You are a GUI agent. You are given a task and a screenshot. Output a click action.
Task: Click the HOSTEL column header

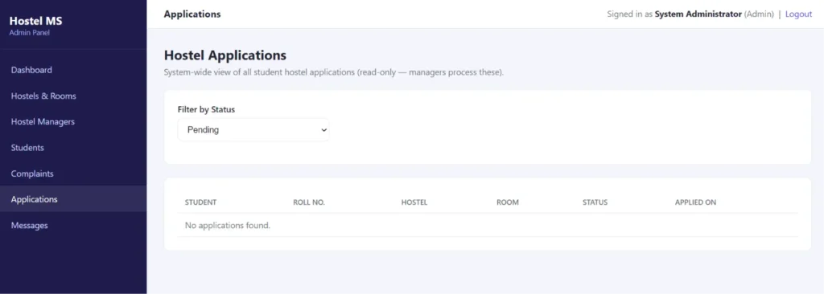tap(414, 202)
